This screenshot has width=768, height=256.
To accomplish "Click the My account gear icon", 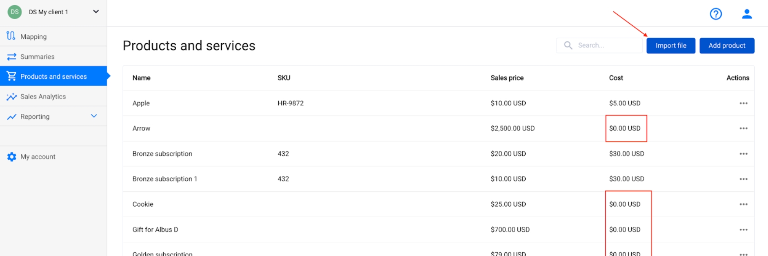I will tap(11, 156).
